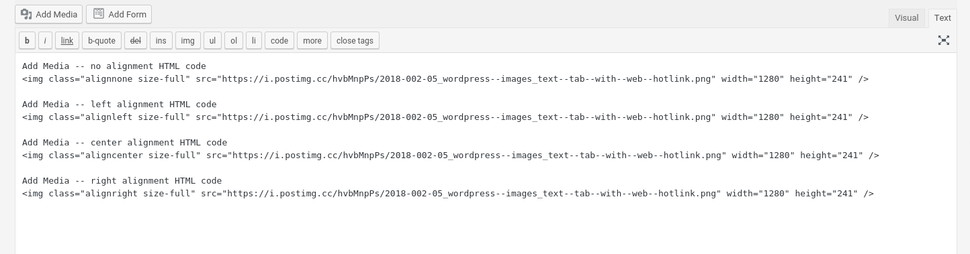
Task: Insert list item with li button
Action: point(254,41)
